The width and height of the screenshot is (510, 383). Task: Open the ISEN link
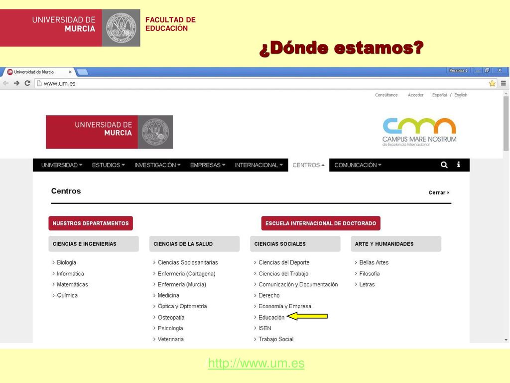coord(265,328)
